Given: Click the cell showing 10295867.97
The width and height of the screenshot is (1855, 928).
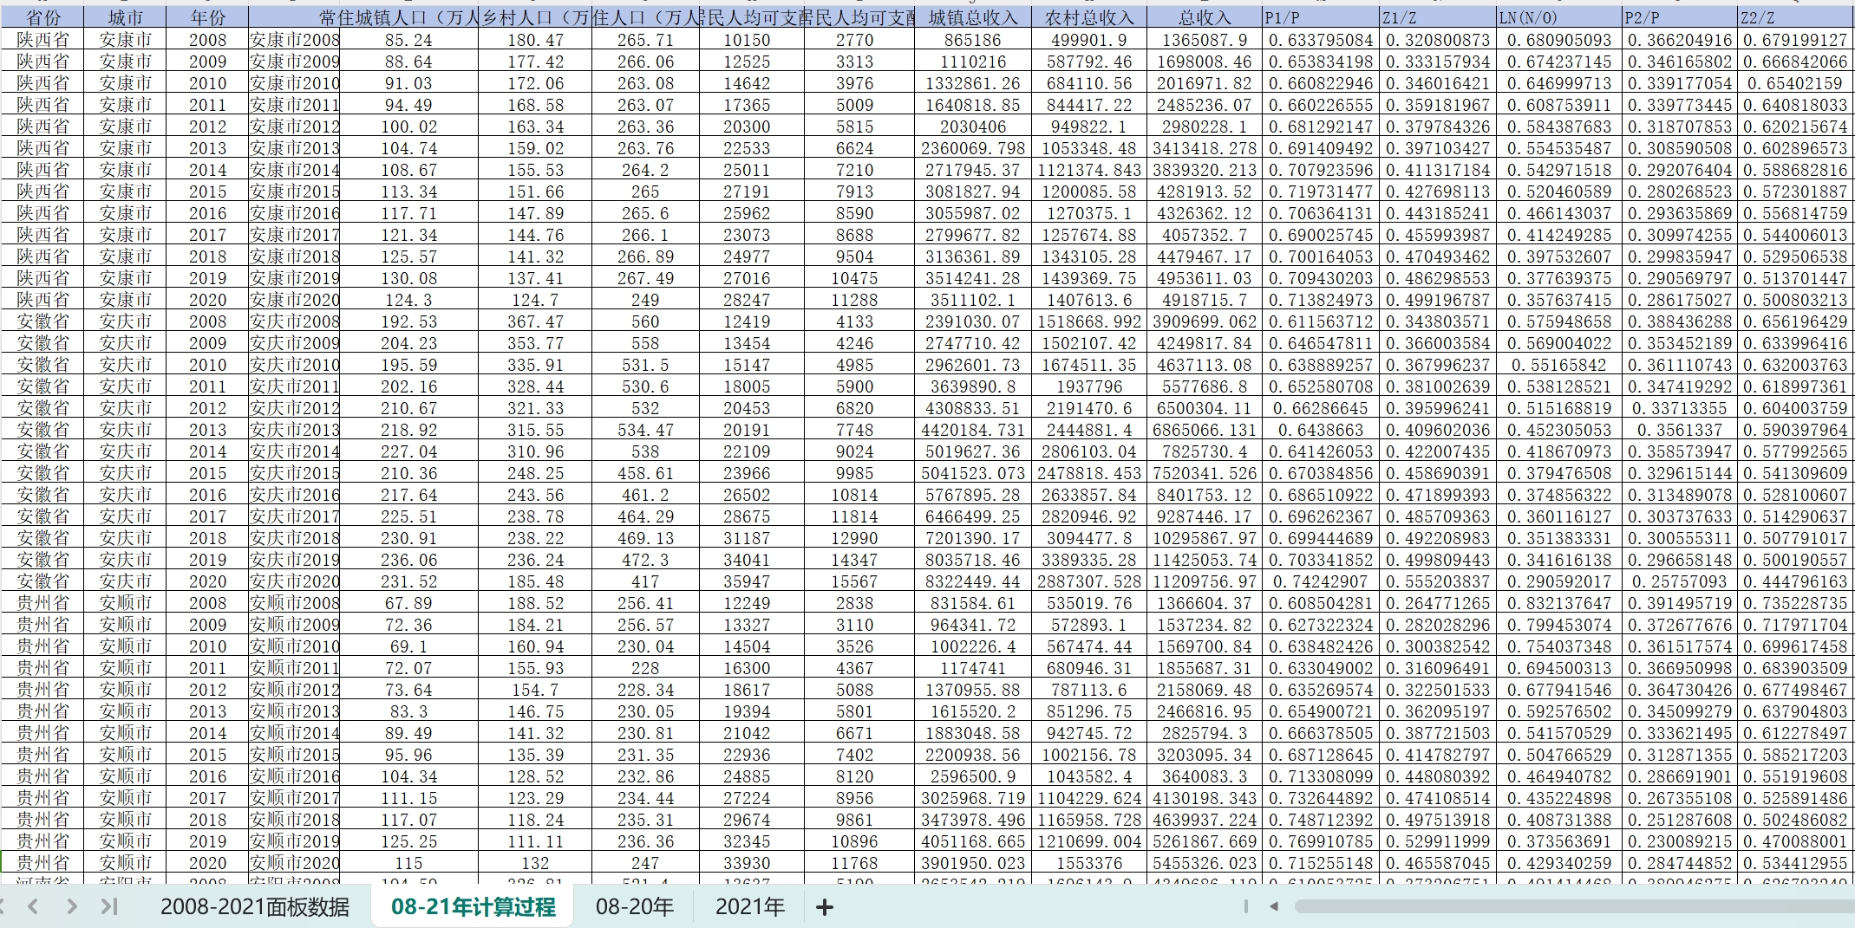Looking at the screenshot, I should point(1205,538).
